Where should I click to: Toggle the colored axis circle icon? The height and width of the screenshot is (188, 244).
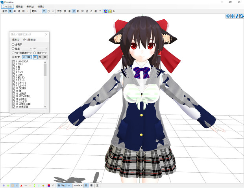[105, 11]
